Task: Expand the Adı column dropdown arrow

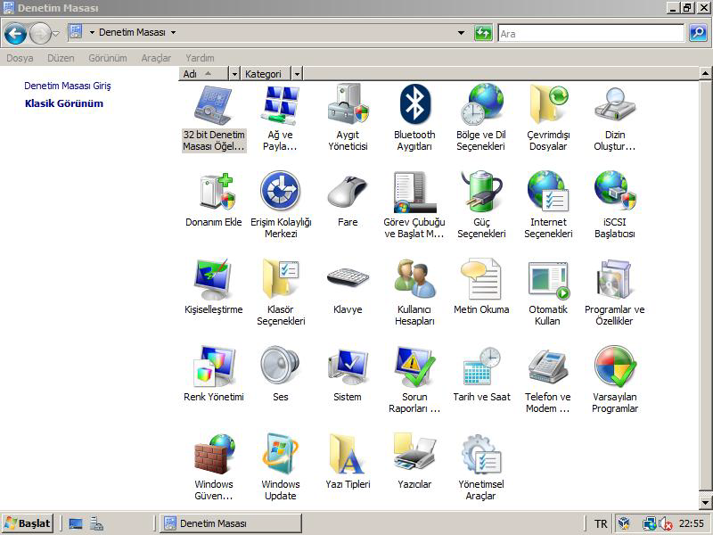Action: pyautogui.click(x=234, y=74)
